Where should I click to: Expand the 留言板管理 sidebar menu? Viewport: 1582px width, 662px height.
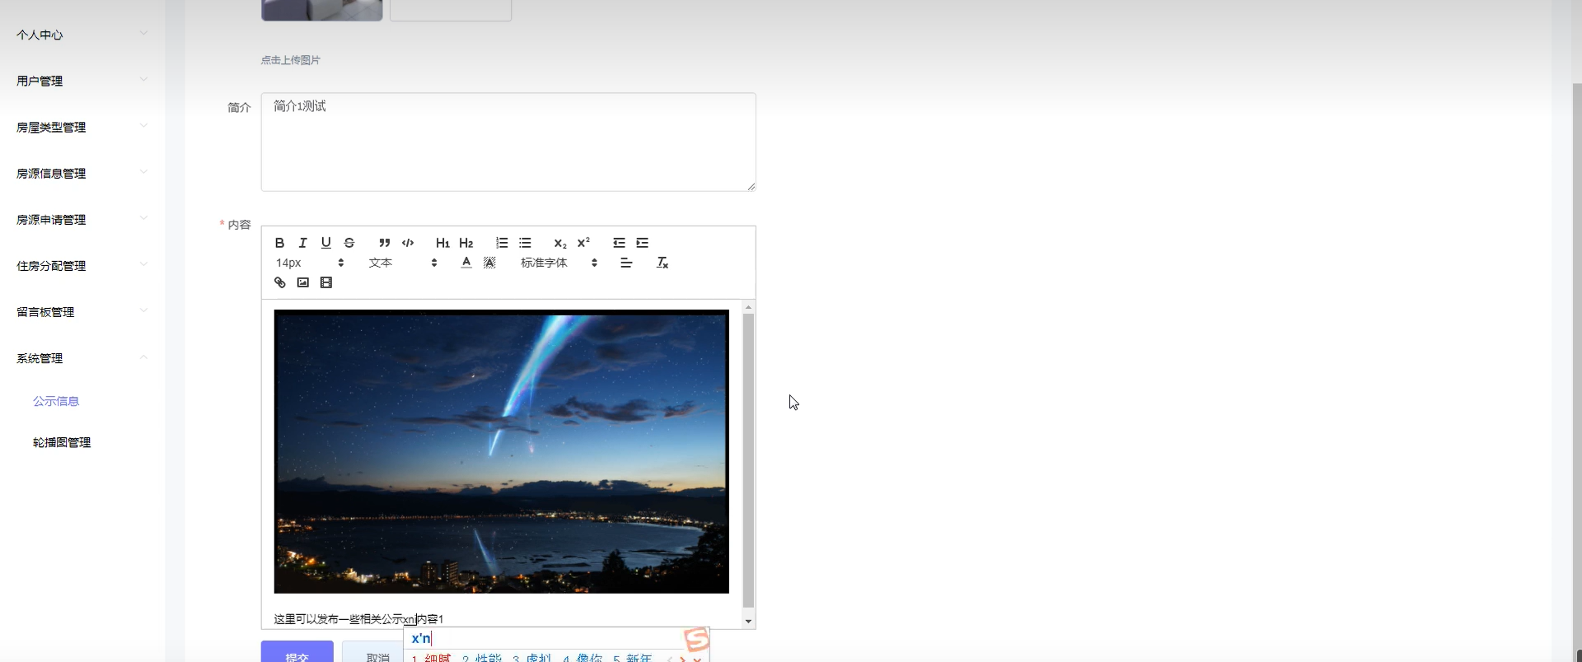[x=82, y=311]
